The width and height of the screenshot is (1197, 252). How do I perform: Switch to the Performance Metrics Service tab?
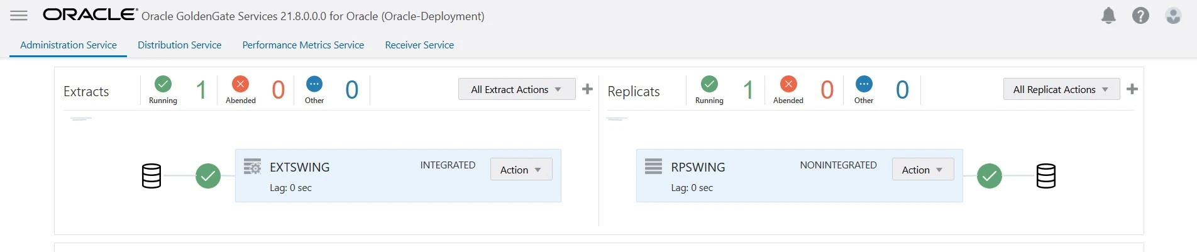point(303,45)
